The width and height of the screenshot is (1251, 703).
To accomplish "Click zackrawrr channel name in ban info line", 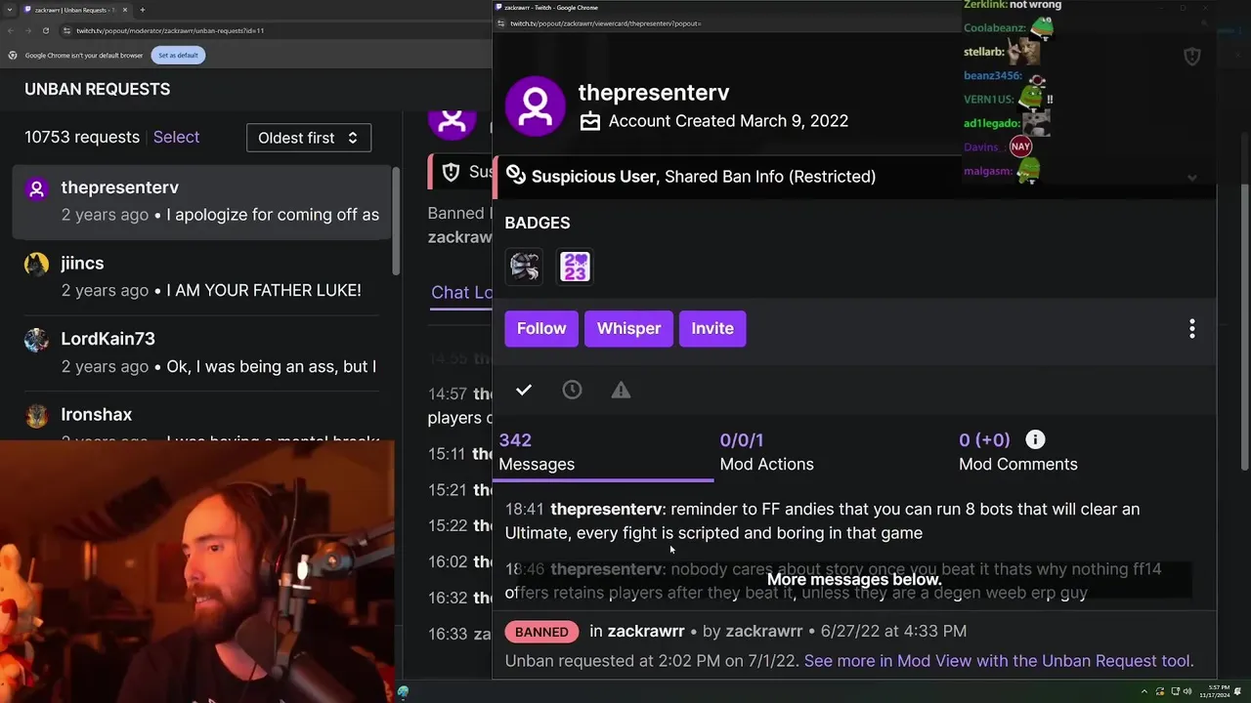I will coord(645,632).
